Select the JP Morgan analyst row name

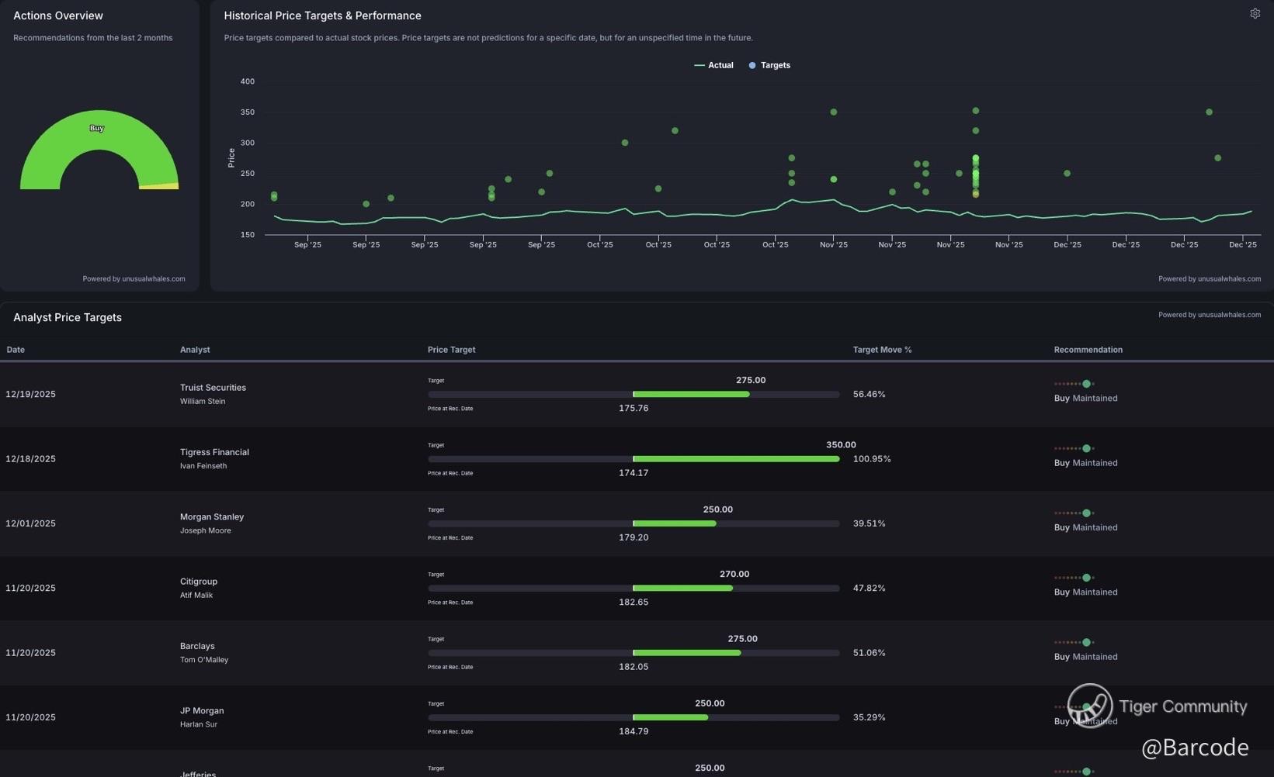(202, 711)
